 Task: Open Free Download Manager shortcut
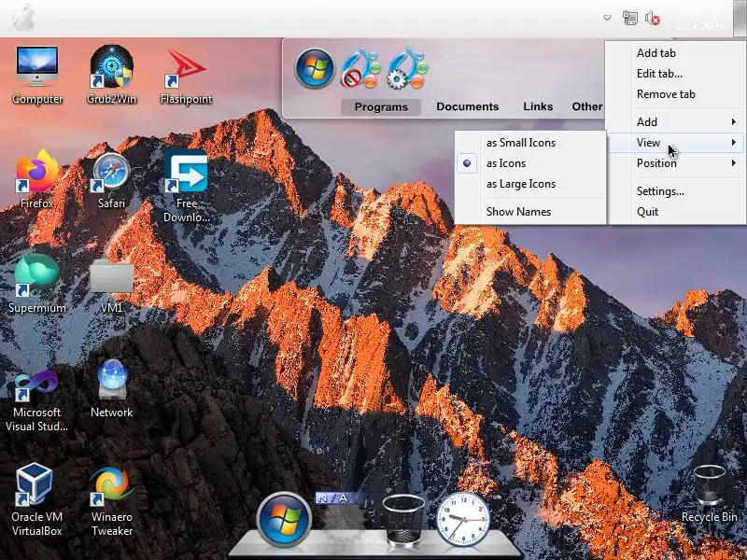186,186
